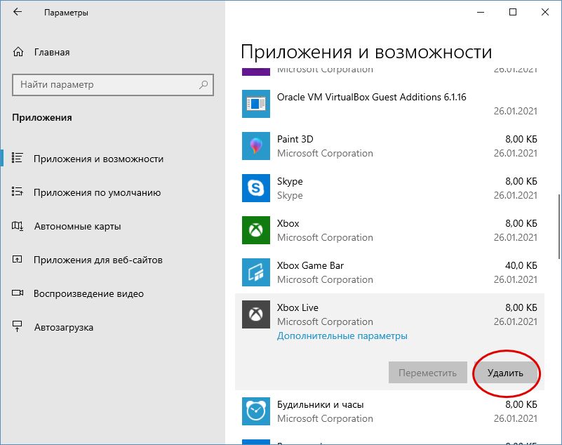
Task: Go to Автономные карты section
Action: click(x=77, y=226)
